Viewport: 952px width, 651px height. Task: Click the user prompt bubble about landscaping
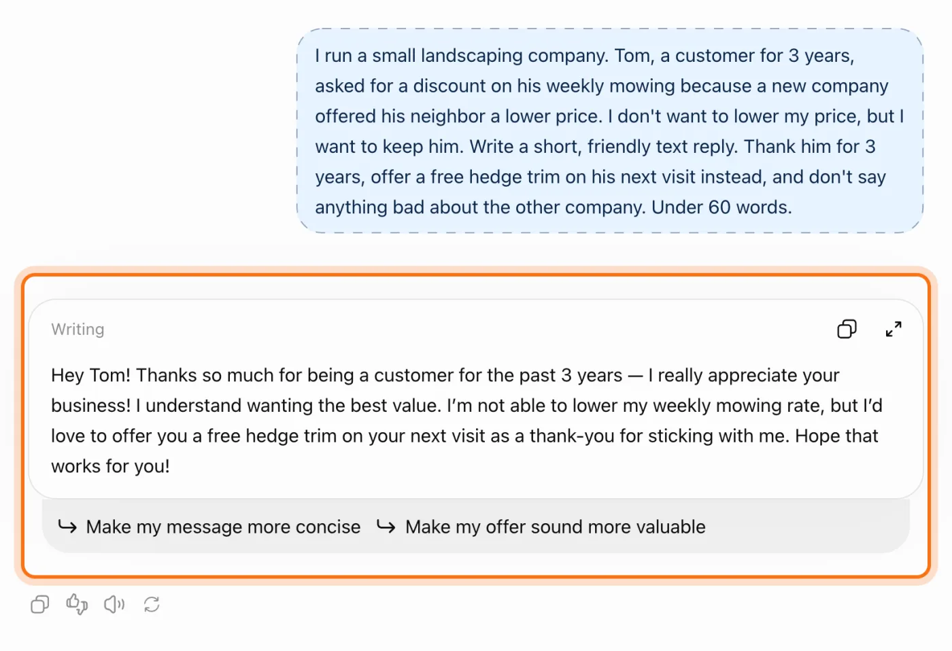(x=610, y=131)
